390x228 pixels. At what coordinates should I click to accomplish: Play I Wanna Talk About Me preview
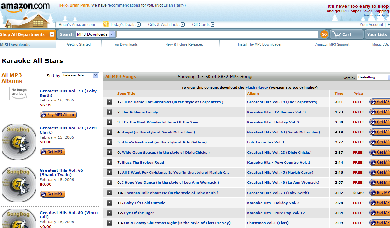point(109,193)
